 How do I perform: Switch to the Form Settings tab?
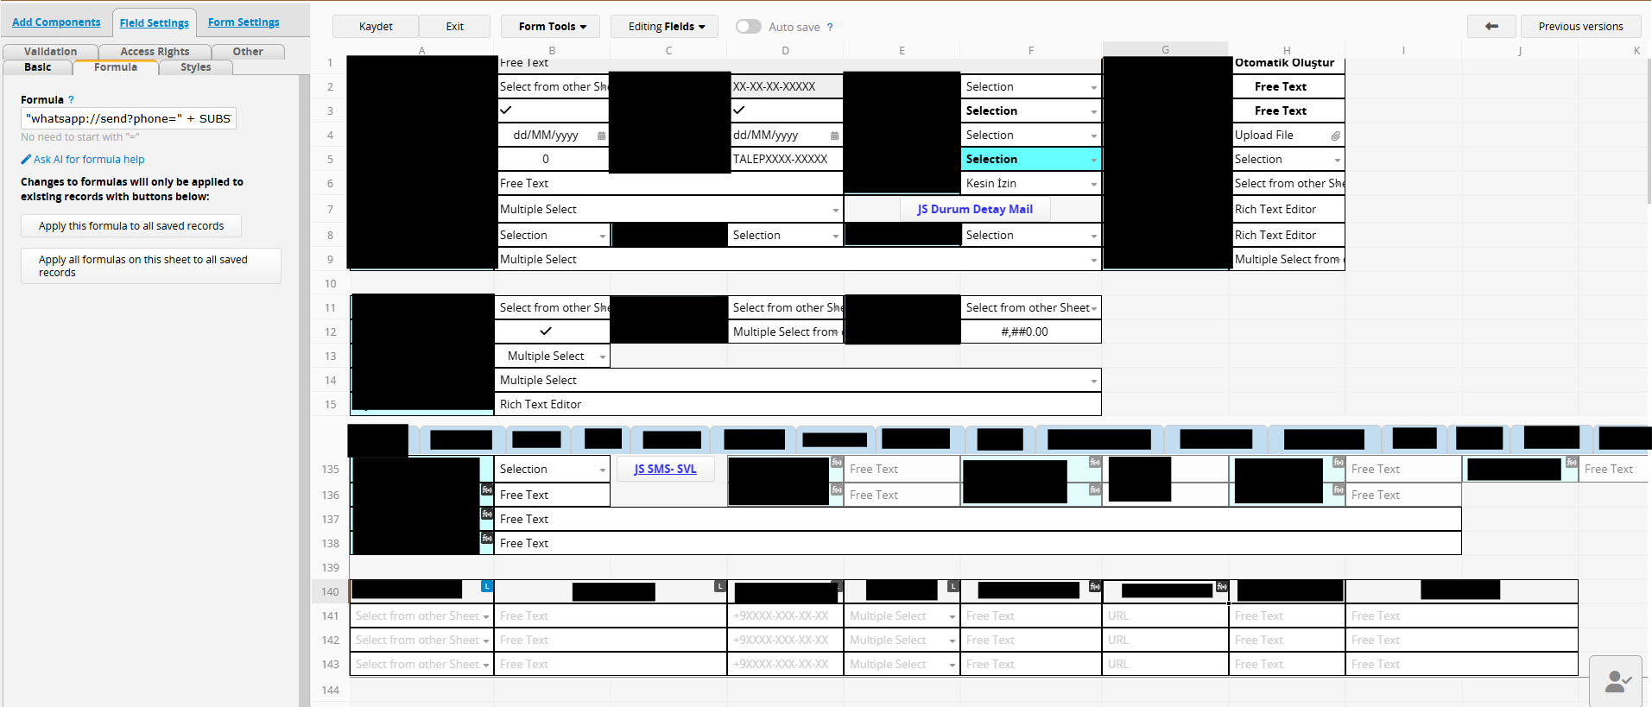[x=244, y=22]
